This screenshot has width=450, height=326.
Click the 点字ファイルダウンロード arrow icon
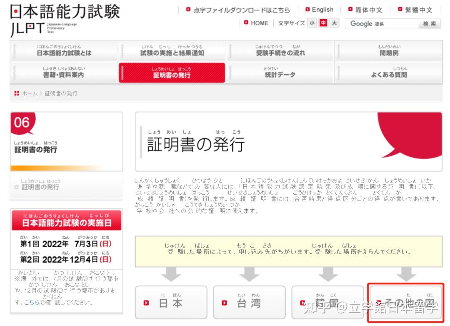click(188, 10)
